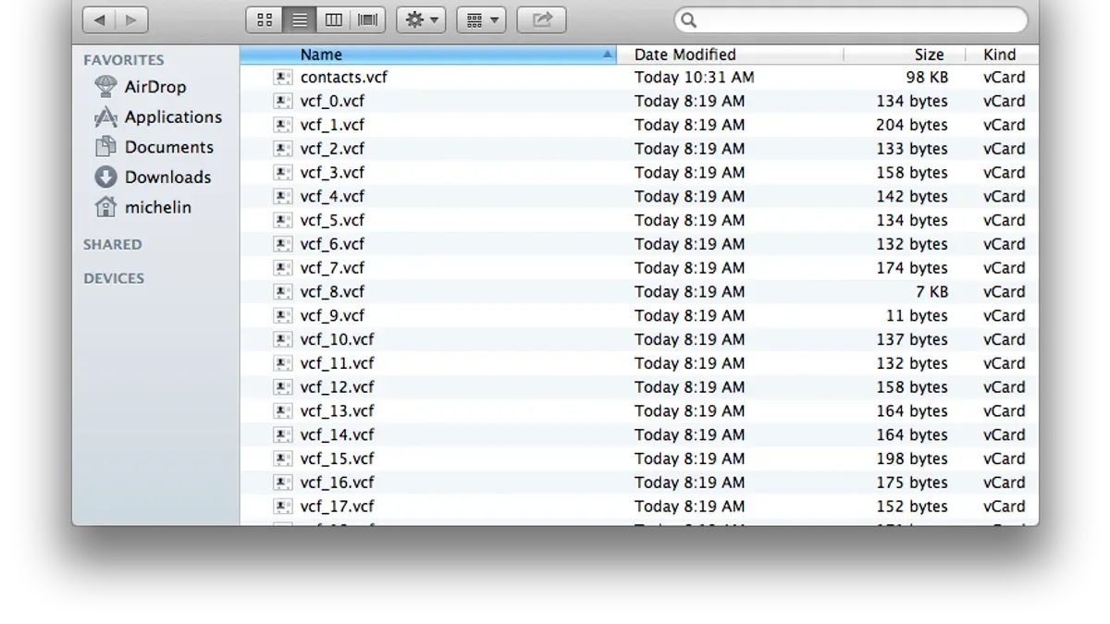Open Applications in the sidebar
This screenshot has width=1110, height=624.
173,117
